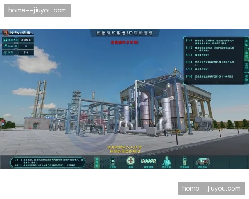Click the bottom-left task prompt panel

[48, 162]
